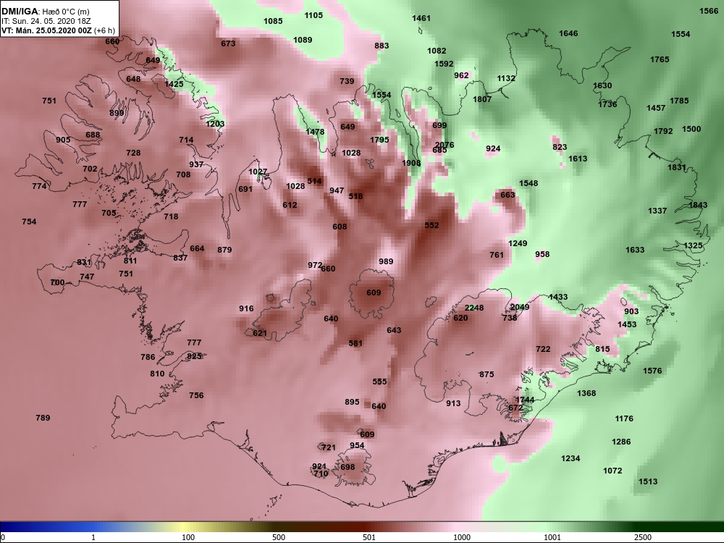Image resolution: width=724 pixels, height=543 pixels.
Task: Click the 501 legend label
Action: (x=369, y=537)
